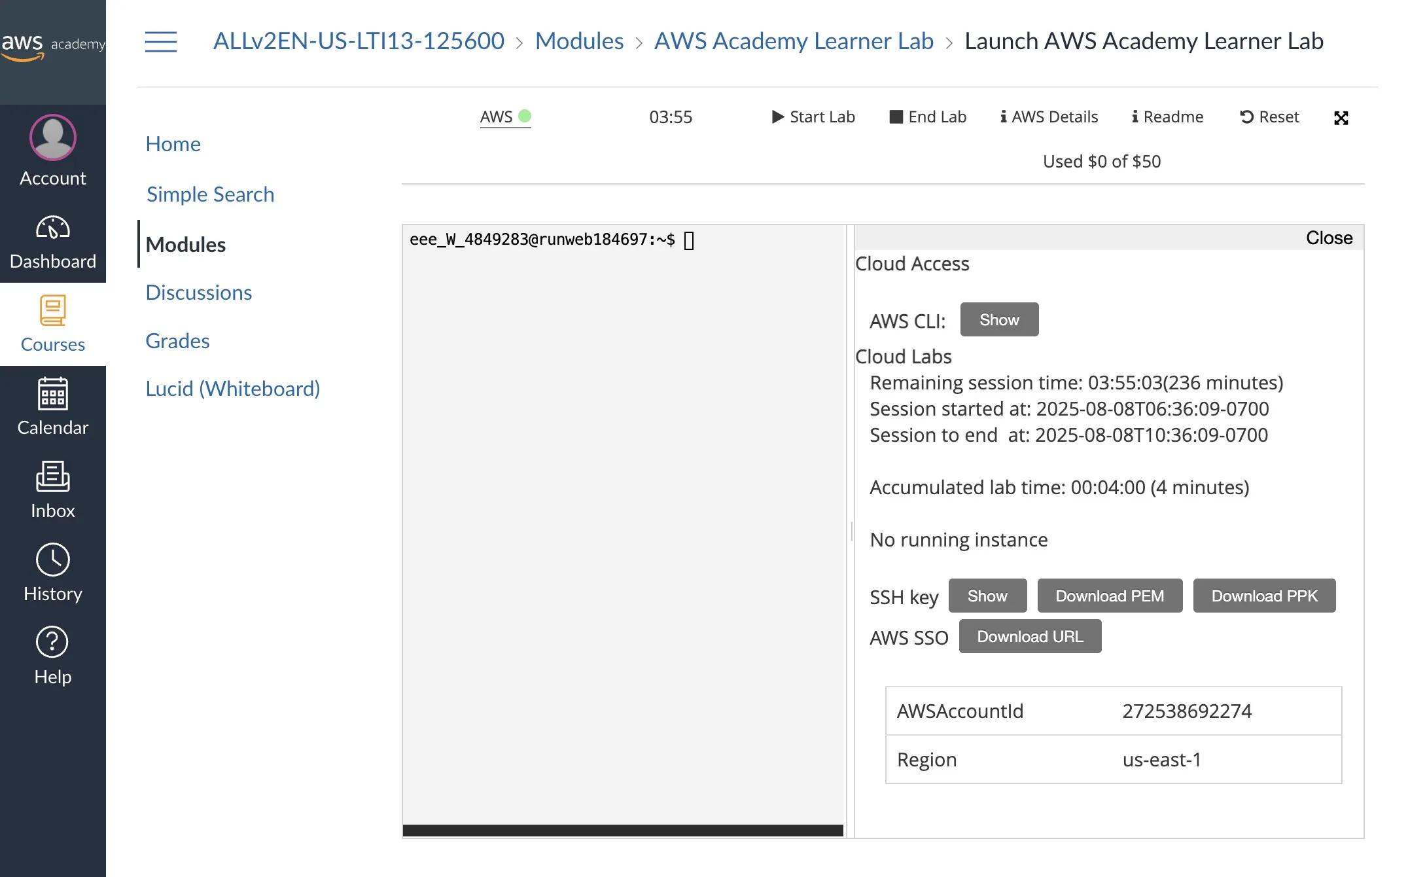Open AWS Details info panel
The image size is (1408, 877).
click(1049, 117)
